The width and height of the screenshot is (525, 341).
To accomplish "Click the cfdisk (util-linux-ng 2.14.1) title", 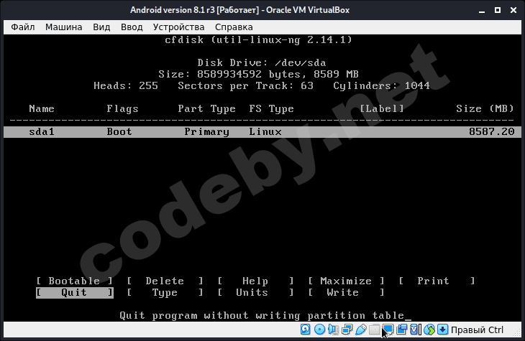I will [258, 40].
